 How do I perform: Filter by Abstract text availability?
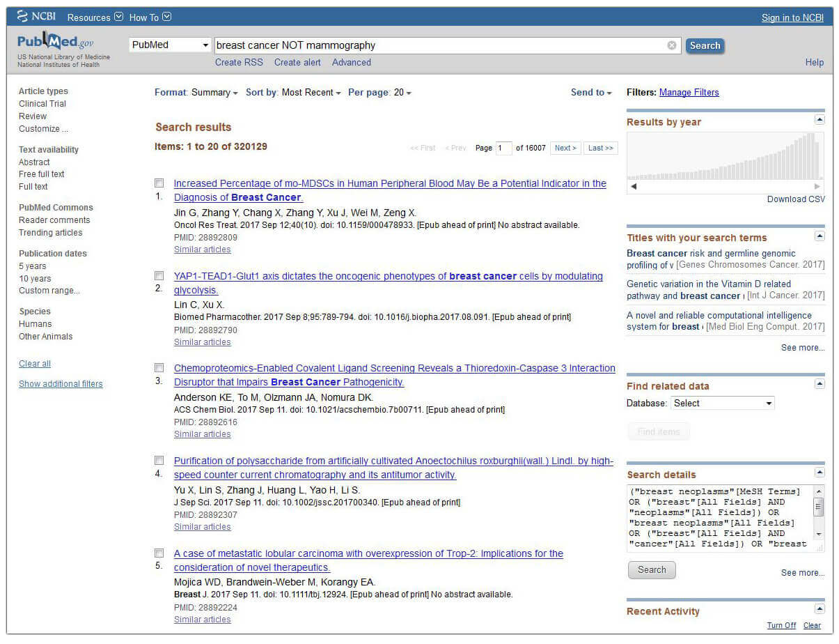[34, 162]
